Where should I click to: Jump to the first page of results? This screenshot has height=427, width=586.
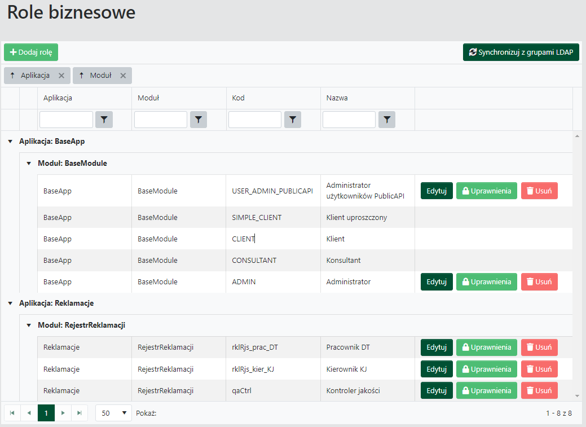pos(12,413)
